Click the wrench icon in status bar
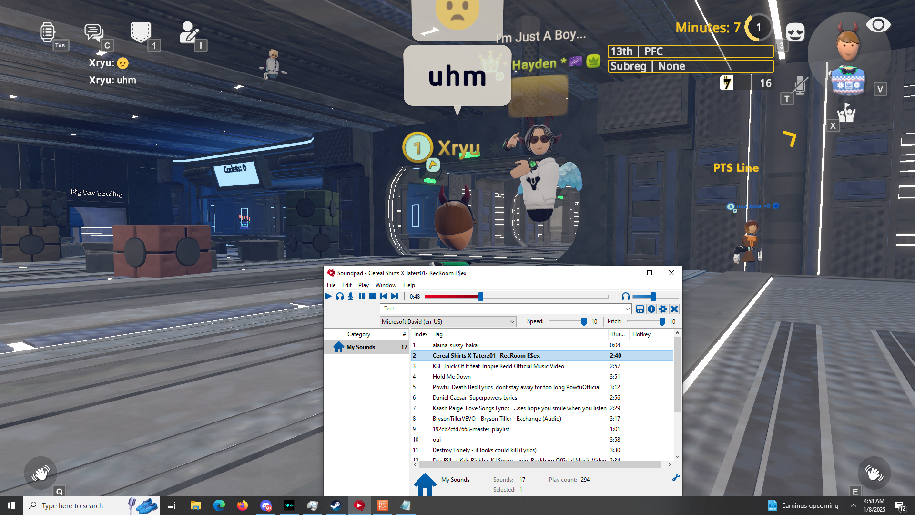The width and height of the screenshot is (915, 515). [x=676, y=477]
